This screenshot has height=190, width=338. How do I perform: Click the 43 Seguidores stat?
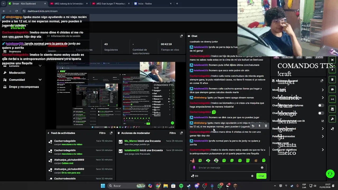(x=111, y=47)
